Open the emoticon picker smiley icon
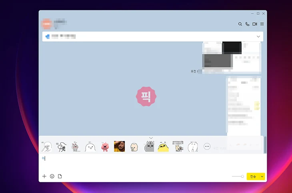This screenshot has height=193, width=292. [52, 176]
